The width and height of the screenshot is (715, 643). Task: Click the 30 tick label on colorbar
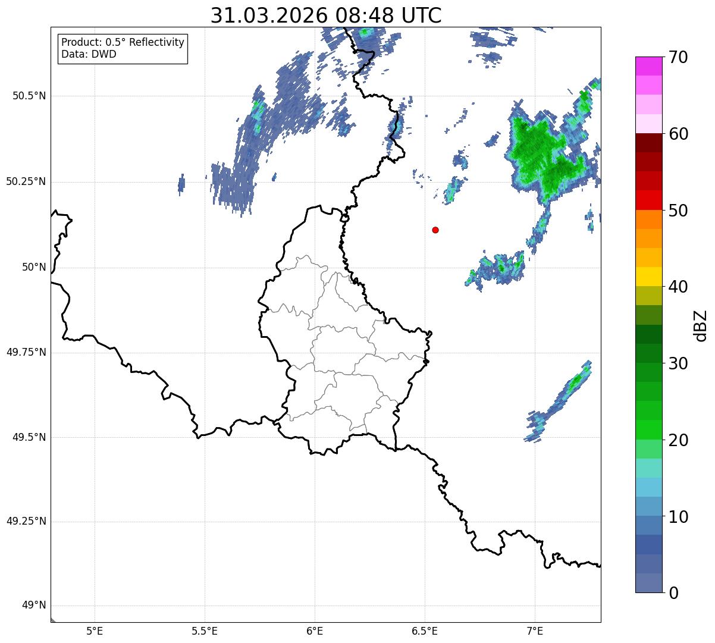click(x=678, y=363)
